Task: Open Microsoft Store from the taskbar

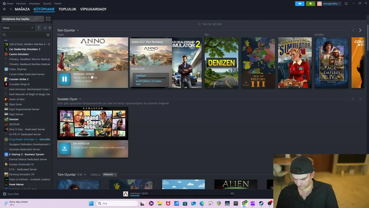Action: click(185, 203)
